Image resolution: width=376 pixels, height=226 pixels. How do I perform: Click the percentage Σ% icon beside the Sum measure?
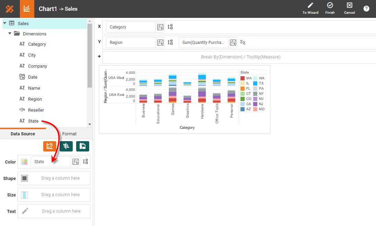coord(242,43)
